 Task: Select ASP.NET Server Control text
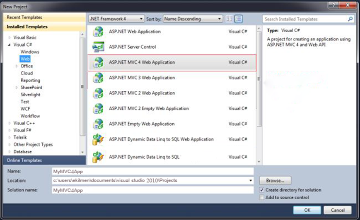pyautogui.click(x=132, y=47)
